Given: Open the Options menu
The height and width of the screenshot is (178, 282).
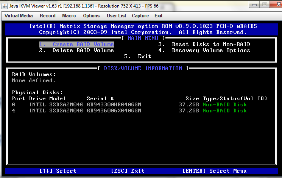Looking at the screenshot, I should tap(91, 16).
